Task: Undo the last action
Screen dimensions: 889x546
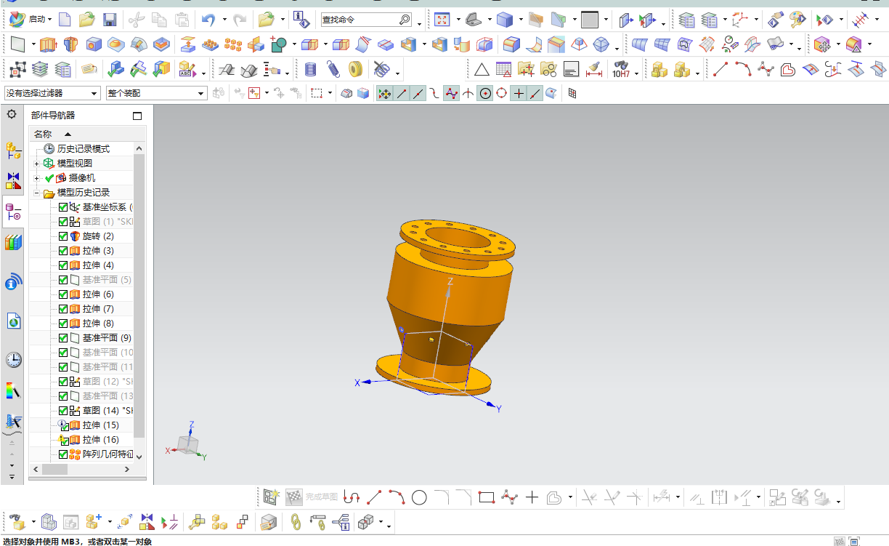Action: point(208,20)
